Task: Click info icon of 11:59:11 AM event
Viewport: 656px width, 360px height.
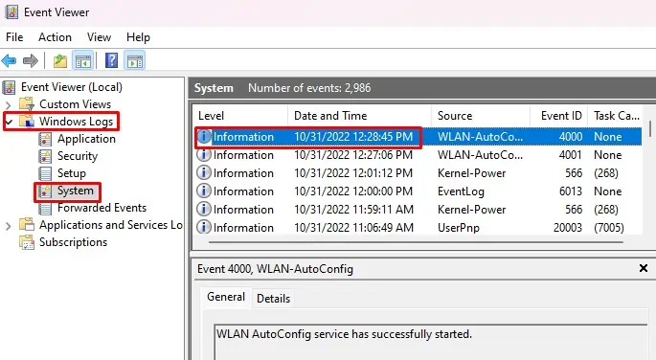Action: pos(204,209)
